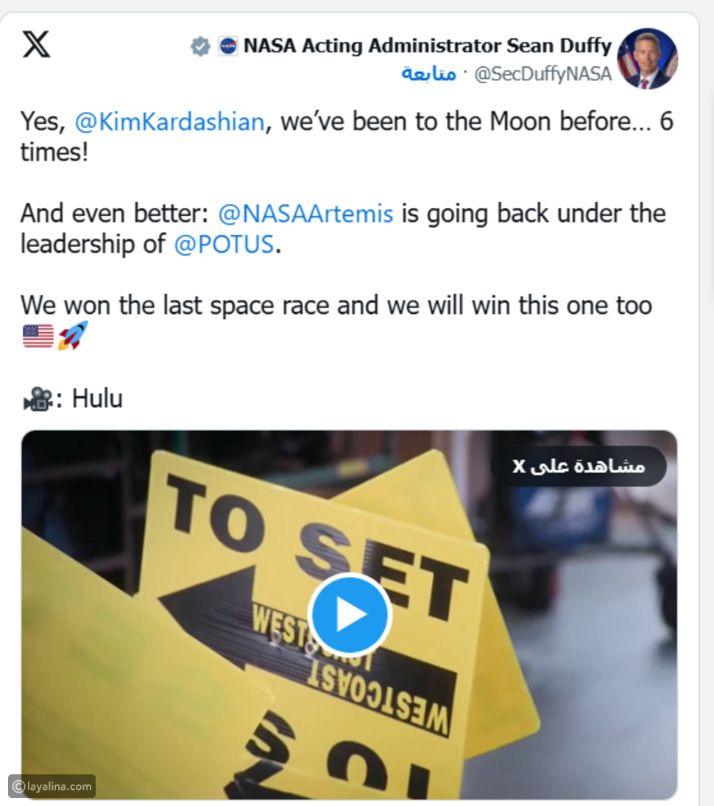Click the rocket emoji in the tweet
This screenshot has width=714, height=806.
(x=72, y=336)
